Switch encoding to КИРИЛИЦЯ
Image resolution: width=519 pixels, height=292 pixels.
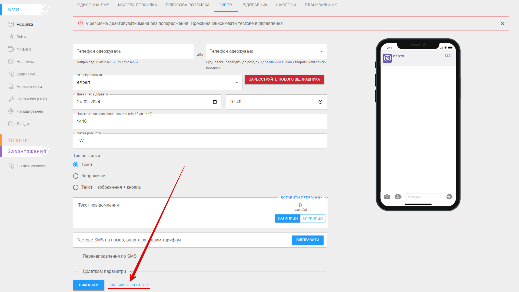coord(312,218)
